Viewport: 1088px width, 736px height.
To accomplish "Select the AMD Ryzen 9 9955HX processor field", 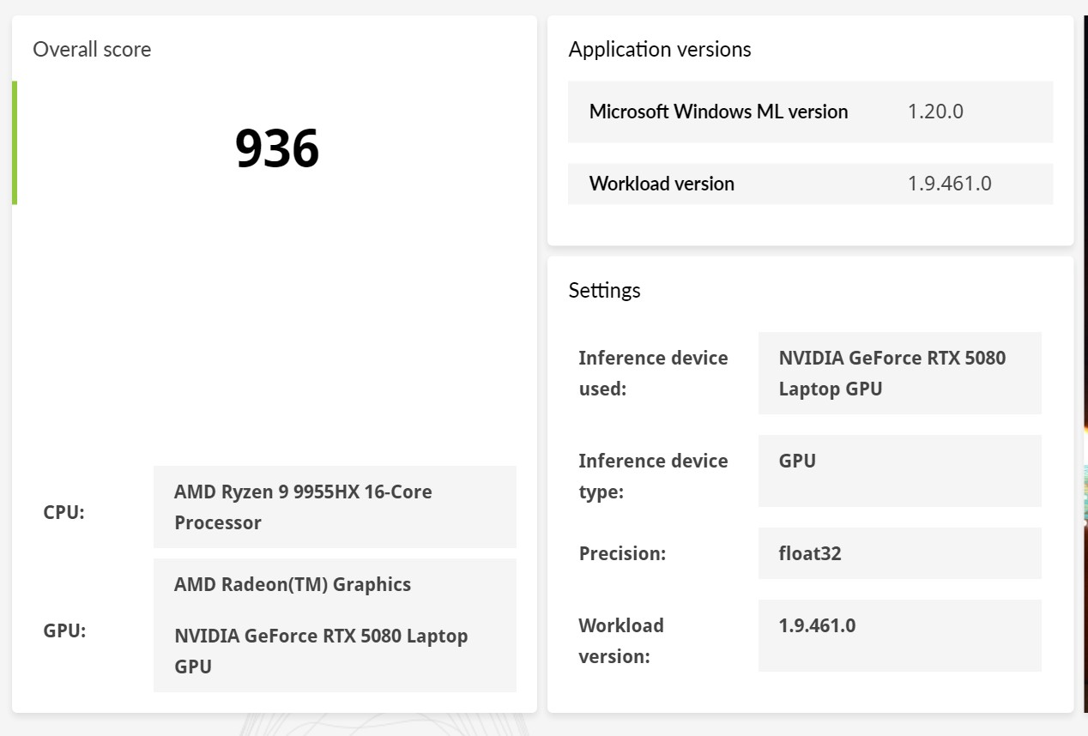I will [335, 507].
